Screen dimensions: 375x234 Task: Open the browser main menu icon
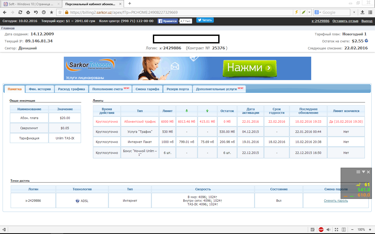[370, 12]
